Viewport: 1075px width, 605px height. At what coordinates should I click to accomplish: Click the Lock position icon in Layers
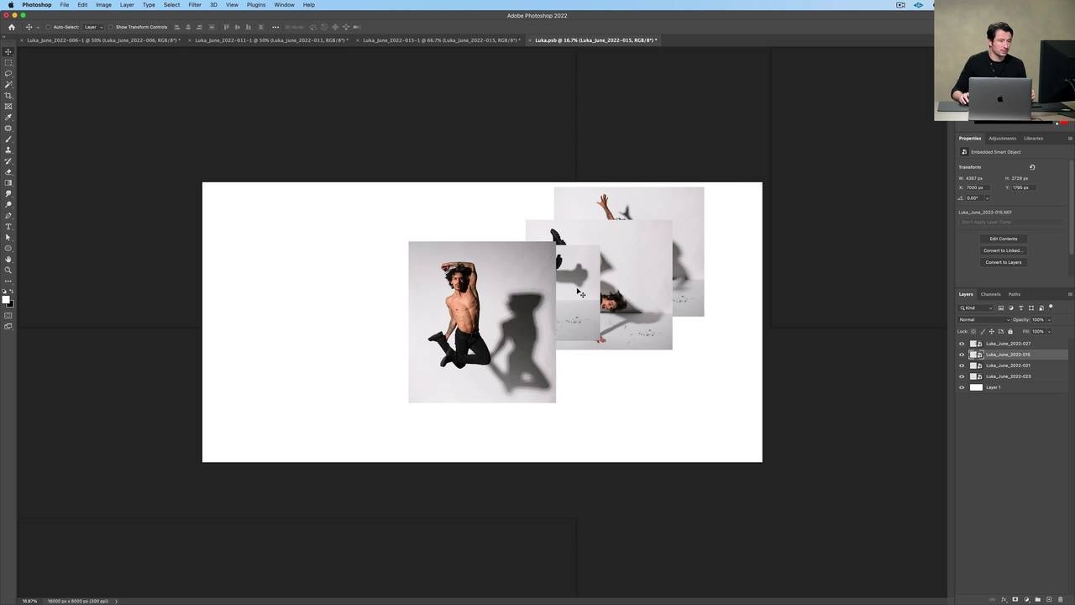(992, 331)
